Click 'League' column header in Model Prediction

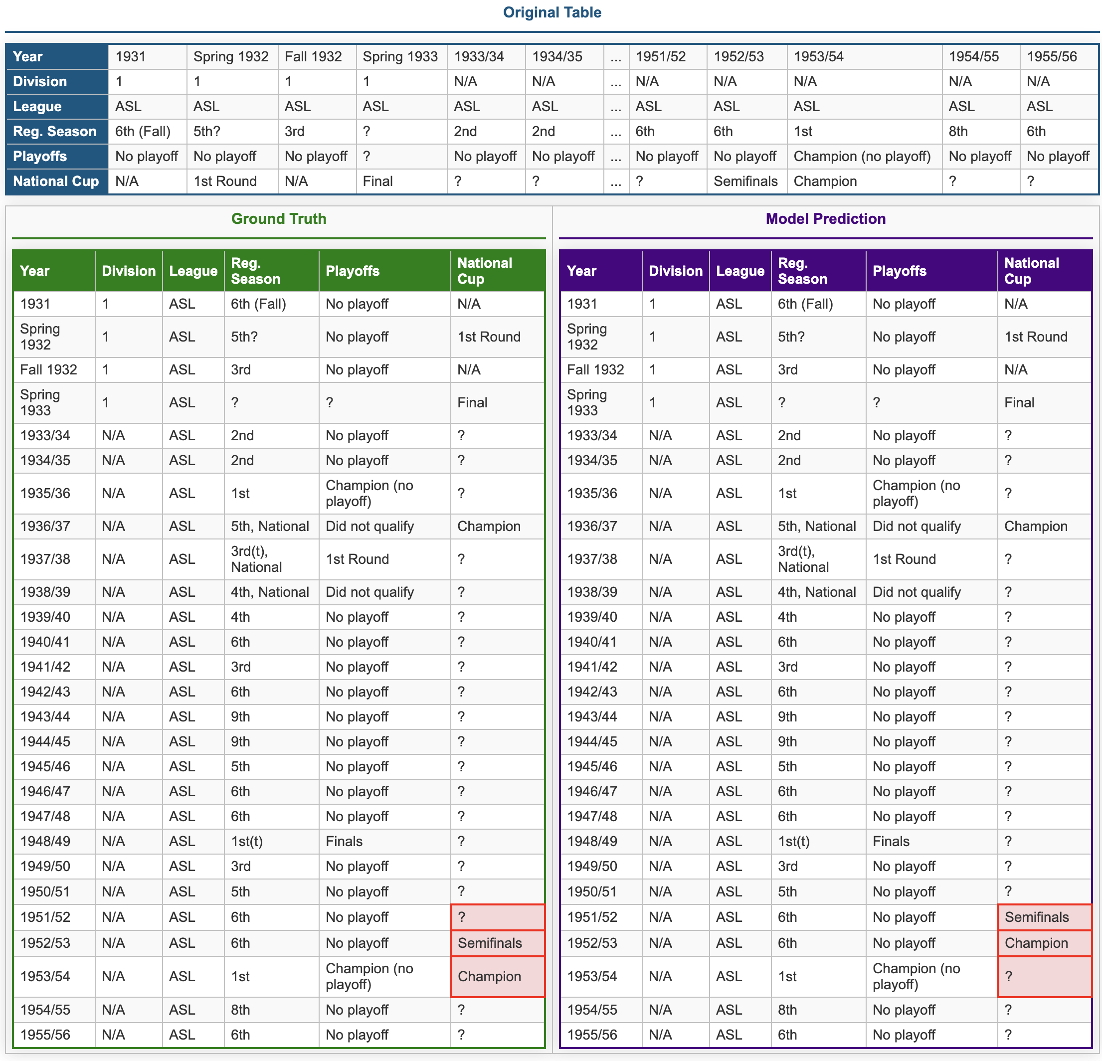click(740, 271)
